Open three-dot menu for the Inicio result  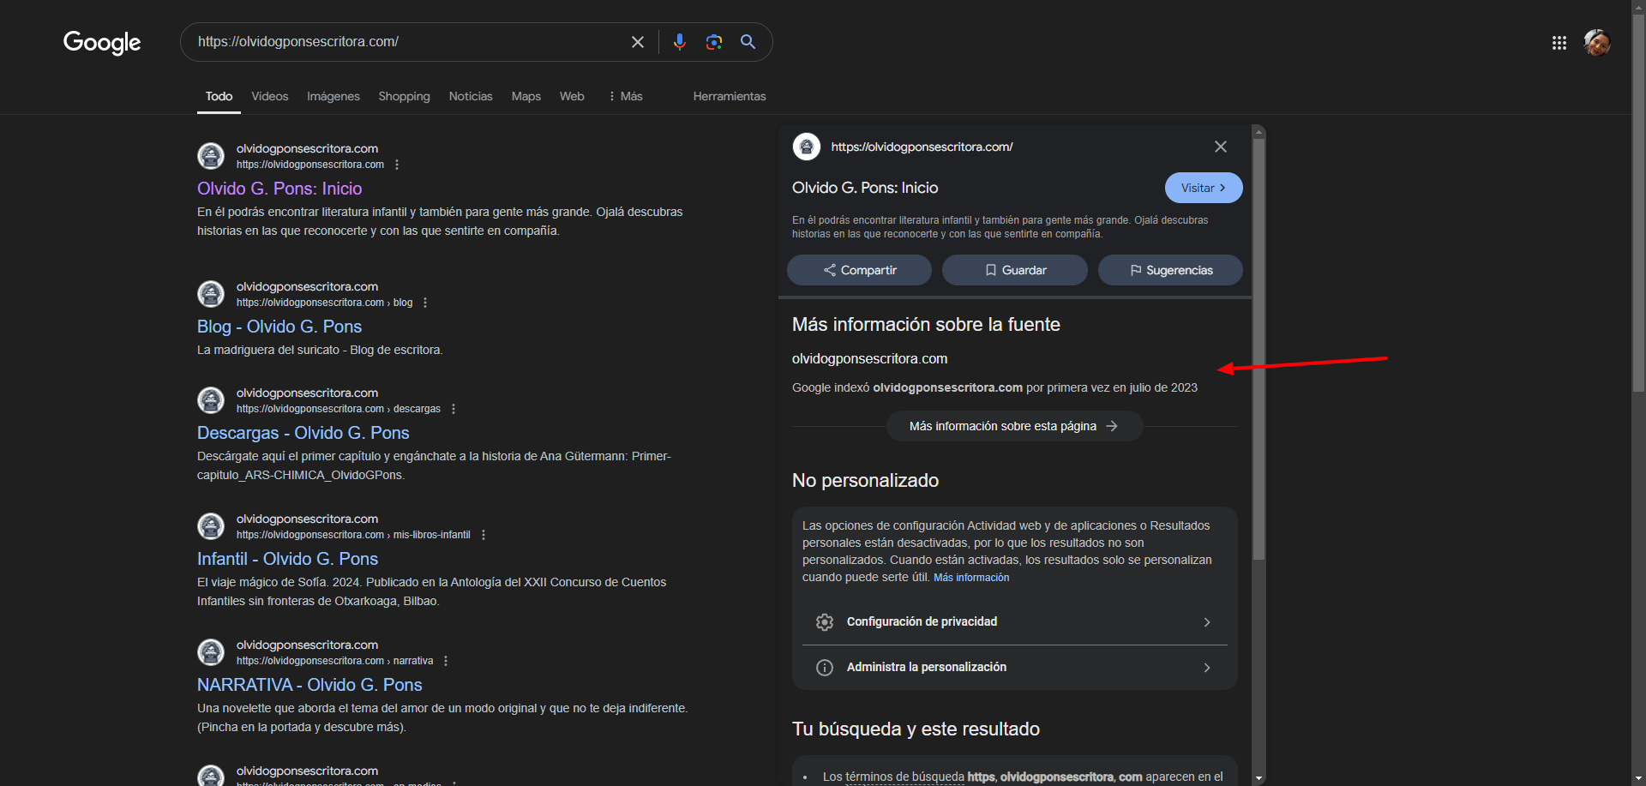point(397,165)
